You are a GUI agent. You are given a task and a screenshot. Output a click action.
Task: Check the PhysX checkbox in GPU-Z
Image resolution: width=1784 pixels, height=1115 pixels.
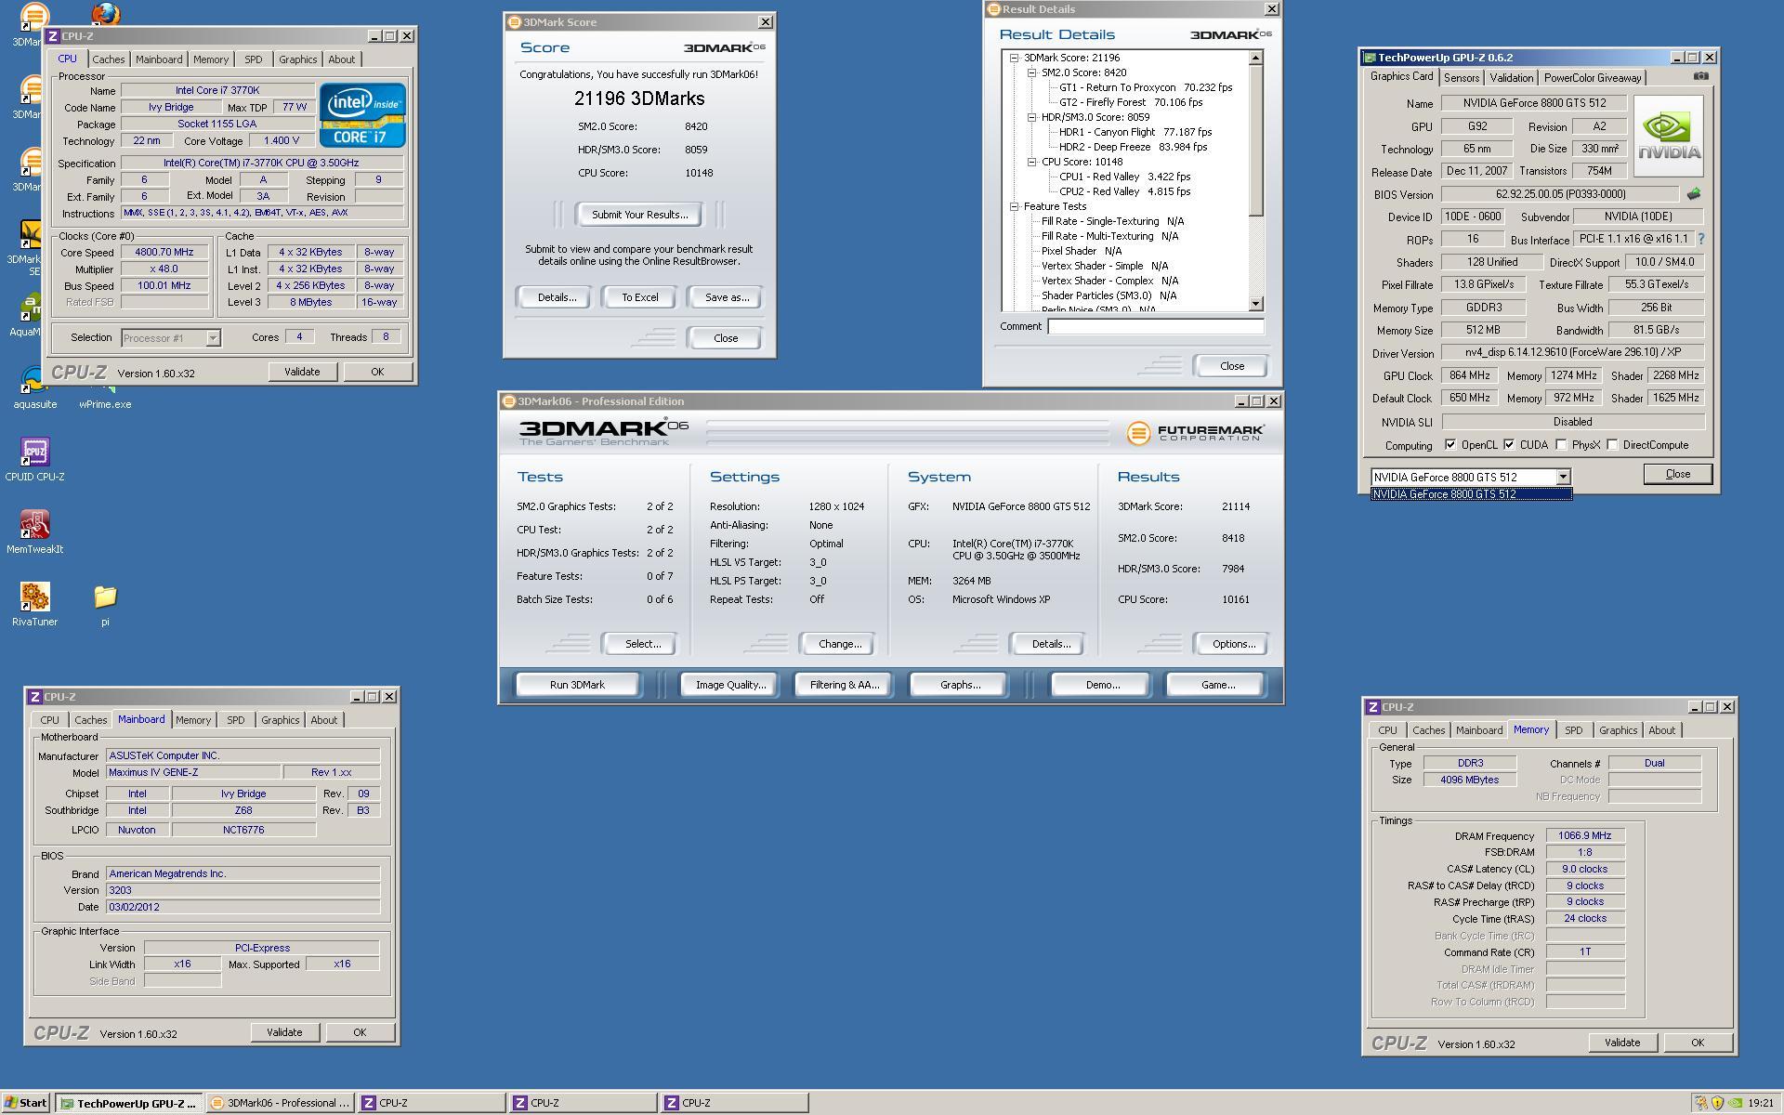click(1562, 445)
